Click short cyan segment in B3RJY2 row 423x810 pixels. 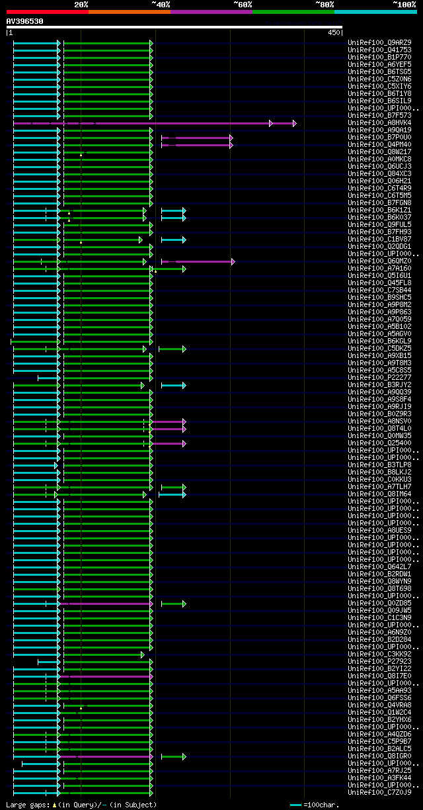[174, 385]
